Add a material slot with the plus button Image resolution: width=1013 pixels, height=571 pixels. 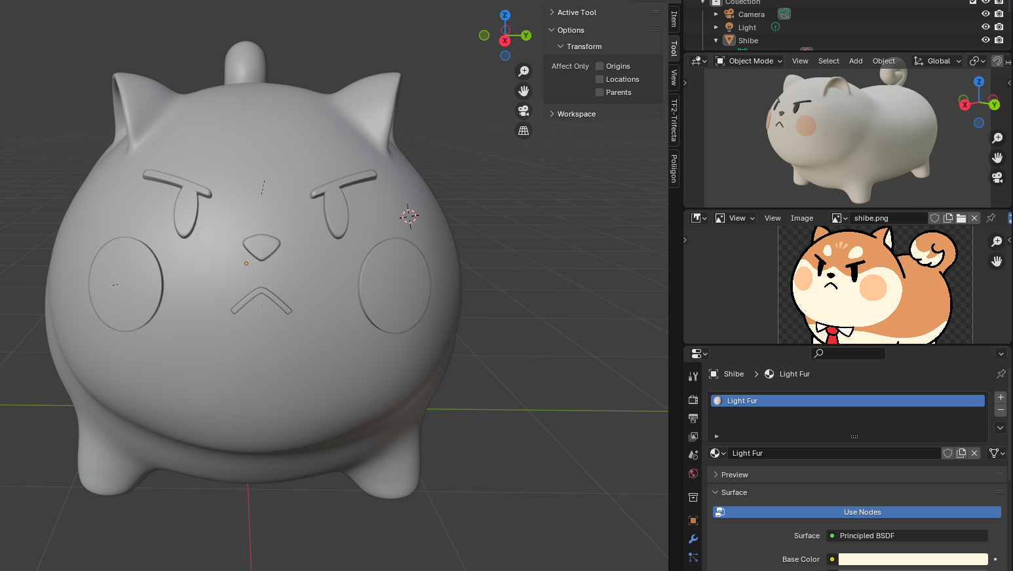pos(1001,397)
